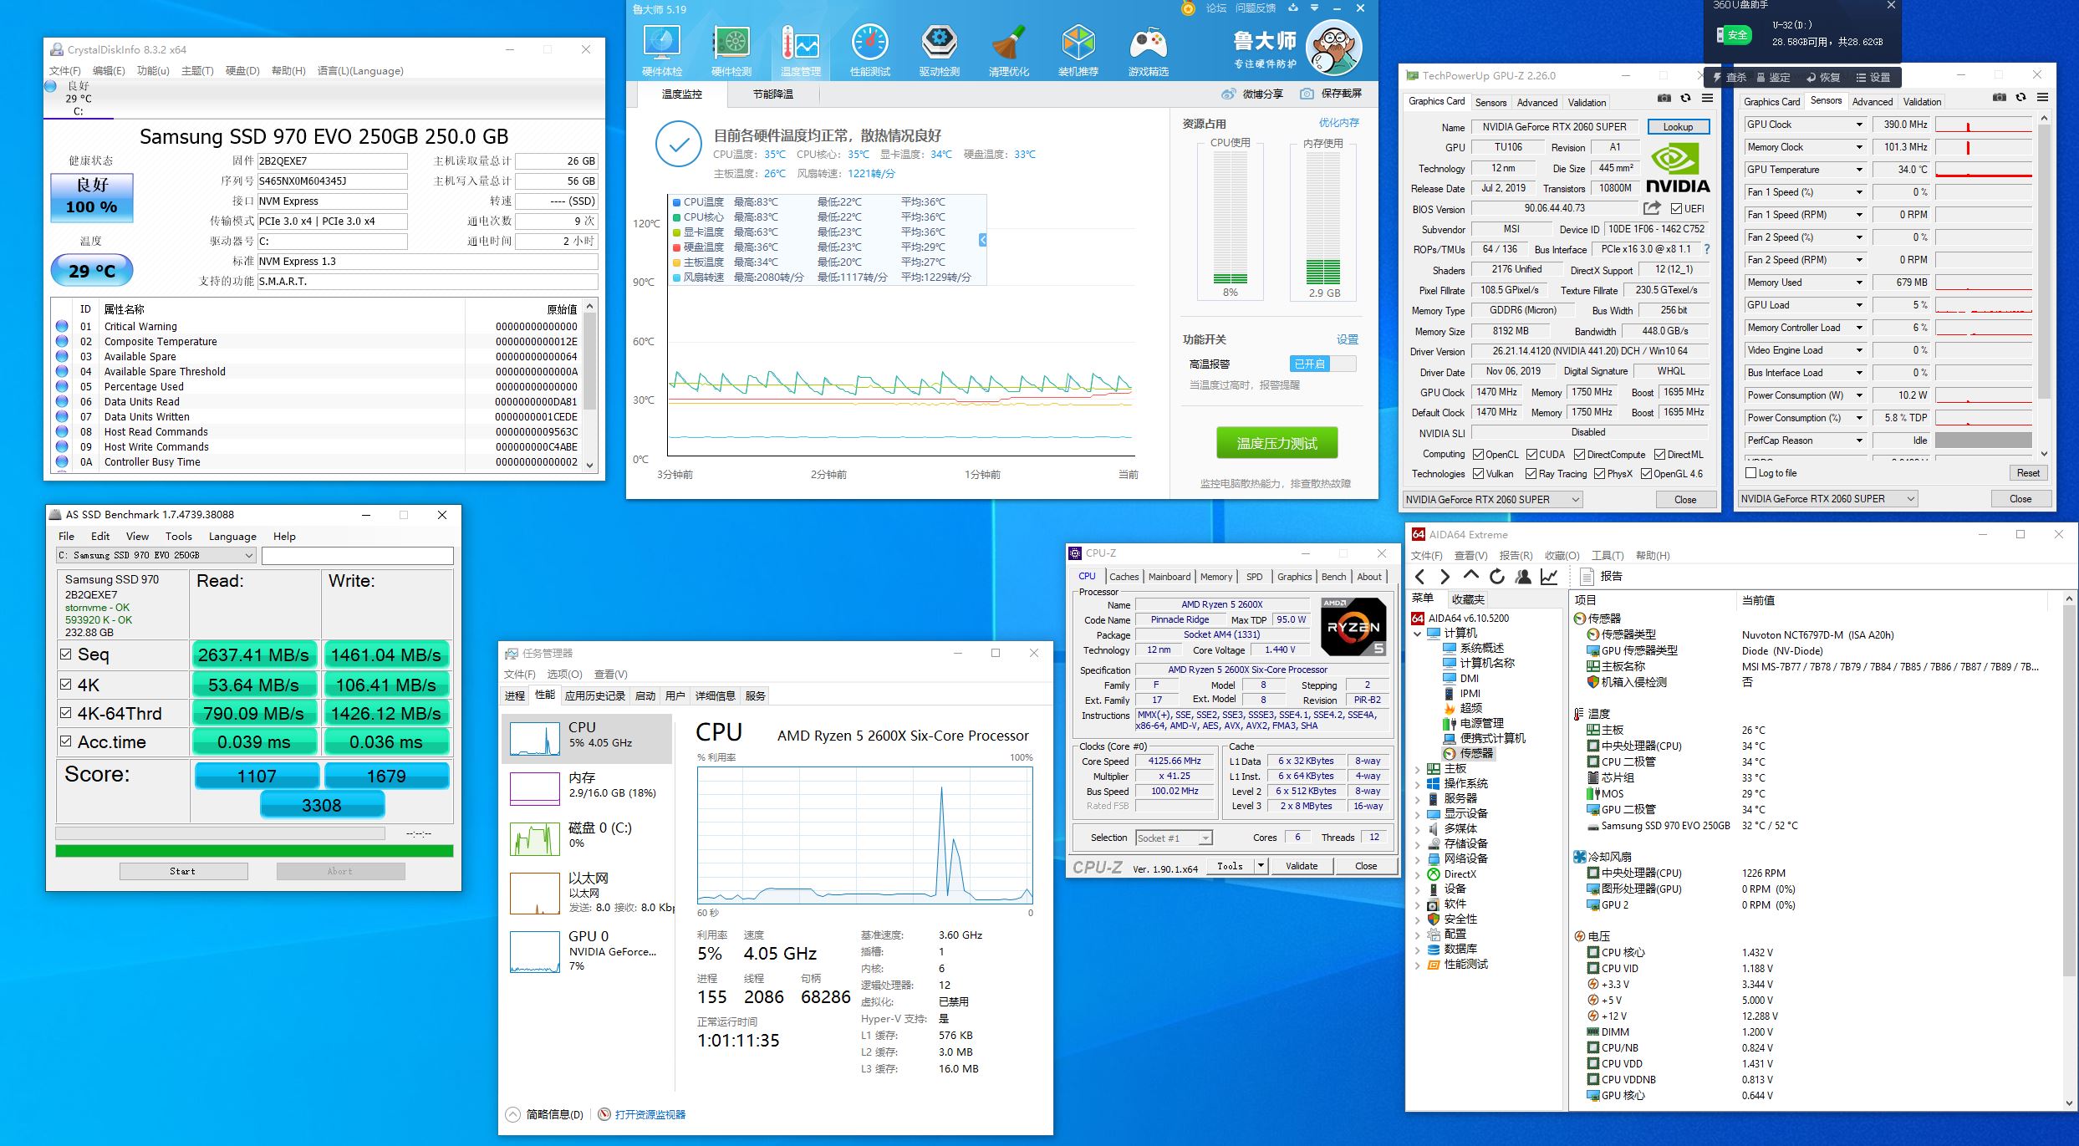
Task: Click the 保存截屏 camera icon in 鲁大师
Action: (1307, 94)
